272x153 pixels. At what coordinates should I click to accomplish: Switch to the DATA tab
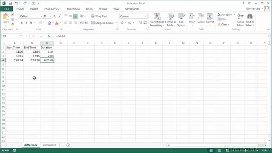tap(89, 8)
